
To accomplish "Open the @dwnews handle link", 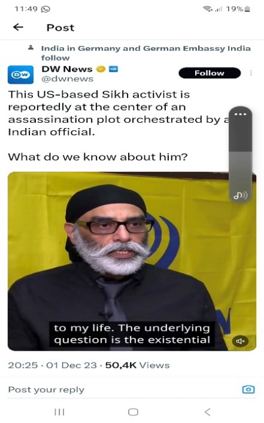I will click(x=68, y=79).
